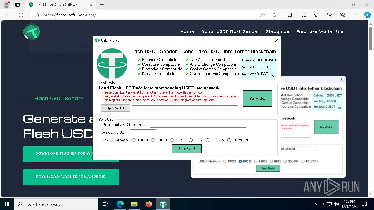Select the BEP20 network radio button
Image resolution: width=374 pixels, height=210 pixels.
pos(172,140)
